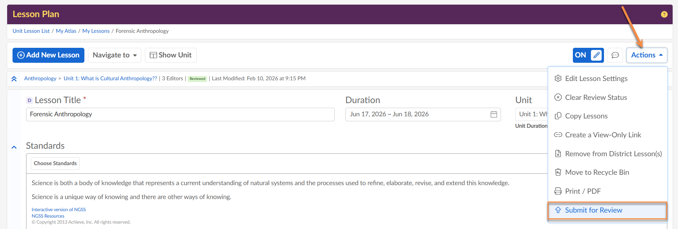The width and height of the screenshot is (678, 229).
Task: Click Remove from District Lesson(s)
Action: tap(613, 154)
